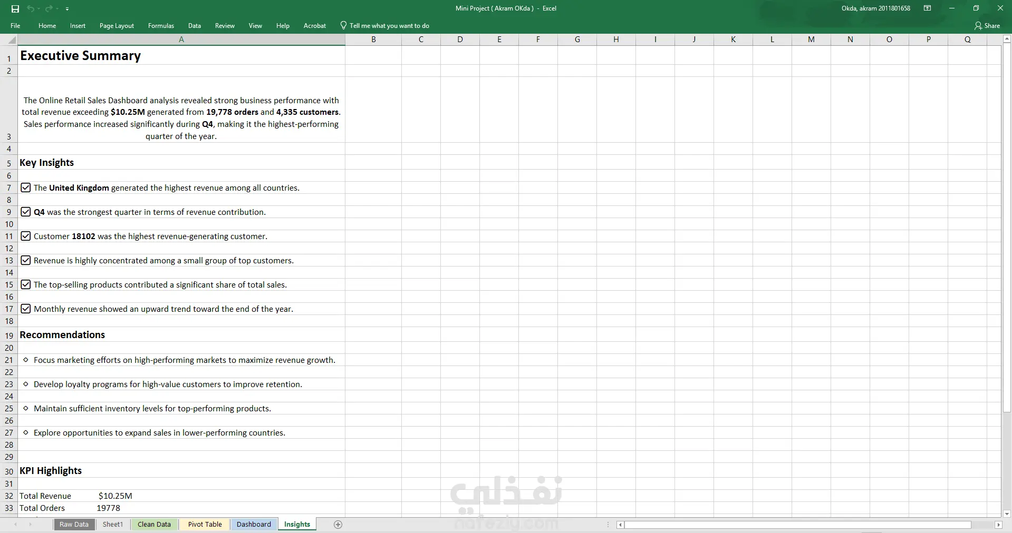Switch to the Home ribbon tab
The image size is (1012, 533).
pyautogui.click(x=47, y=25)
